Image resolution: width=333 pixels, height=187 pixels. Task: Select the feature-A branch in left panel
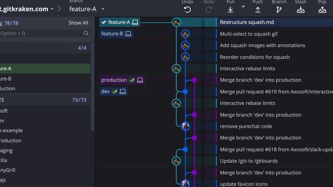point(45,69)
